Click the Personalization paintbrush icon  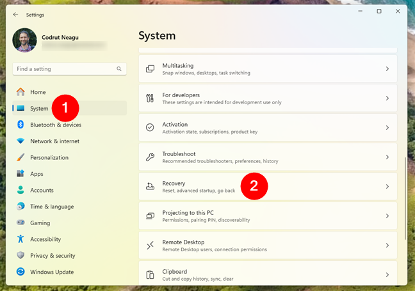click(x=20, y=157)
